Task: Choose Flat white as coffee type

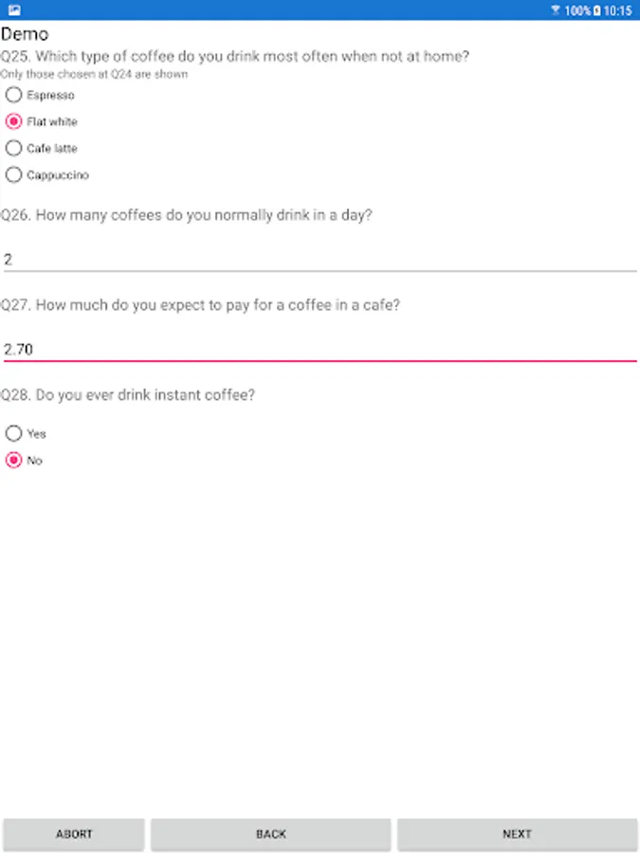Action: coord(14,121)
